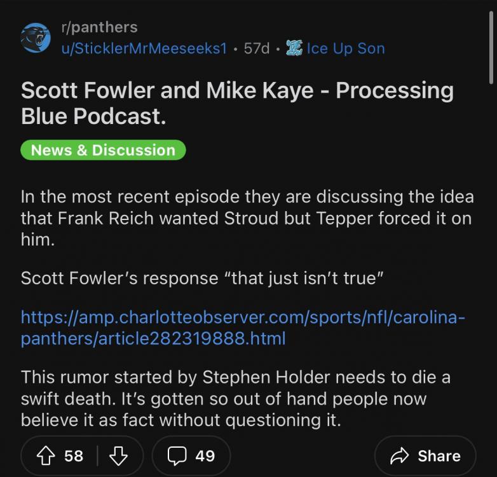Viewport: 497px width, 477px height.
Task: Open the Charlotte Observer article link
Action: pos(243,327)
